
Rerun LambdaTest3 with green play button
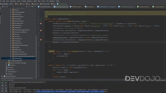[3, 83]
